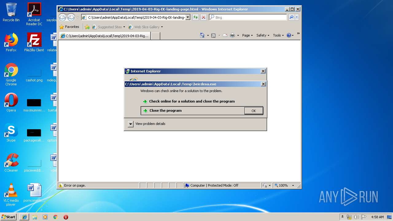Click Windows Media Player taskbar icon

45,217
